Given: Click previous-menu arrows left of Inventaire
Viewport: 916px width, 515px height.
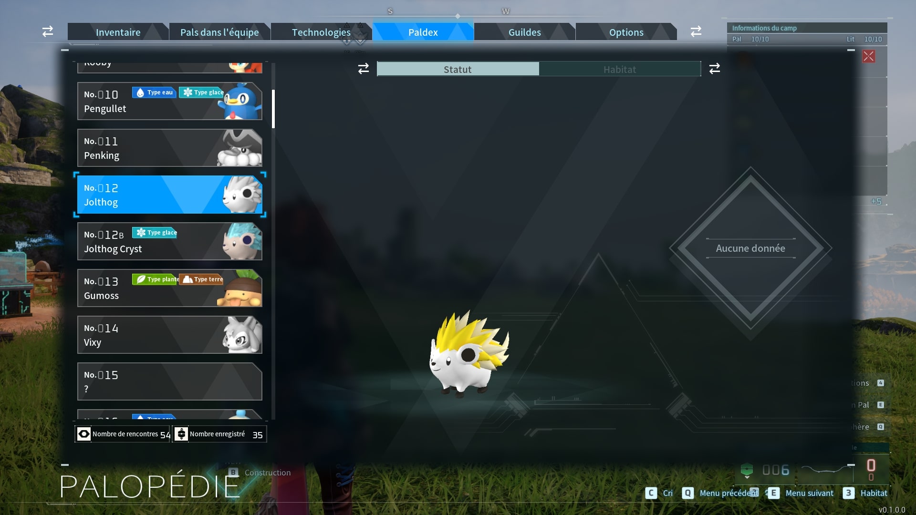Looking at the screenshot, I should tap(48, 31).
